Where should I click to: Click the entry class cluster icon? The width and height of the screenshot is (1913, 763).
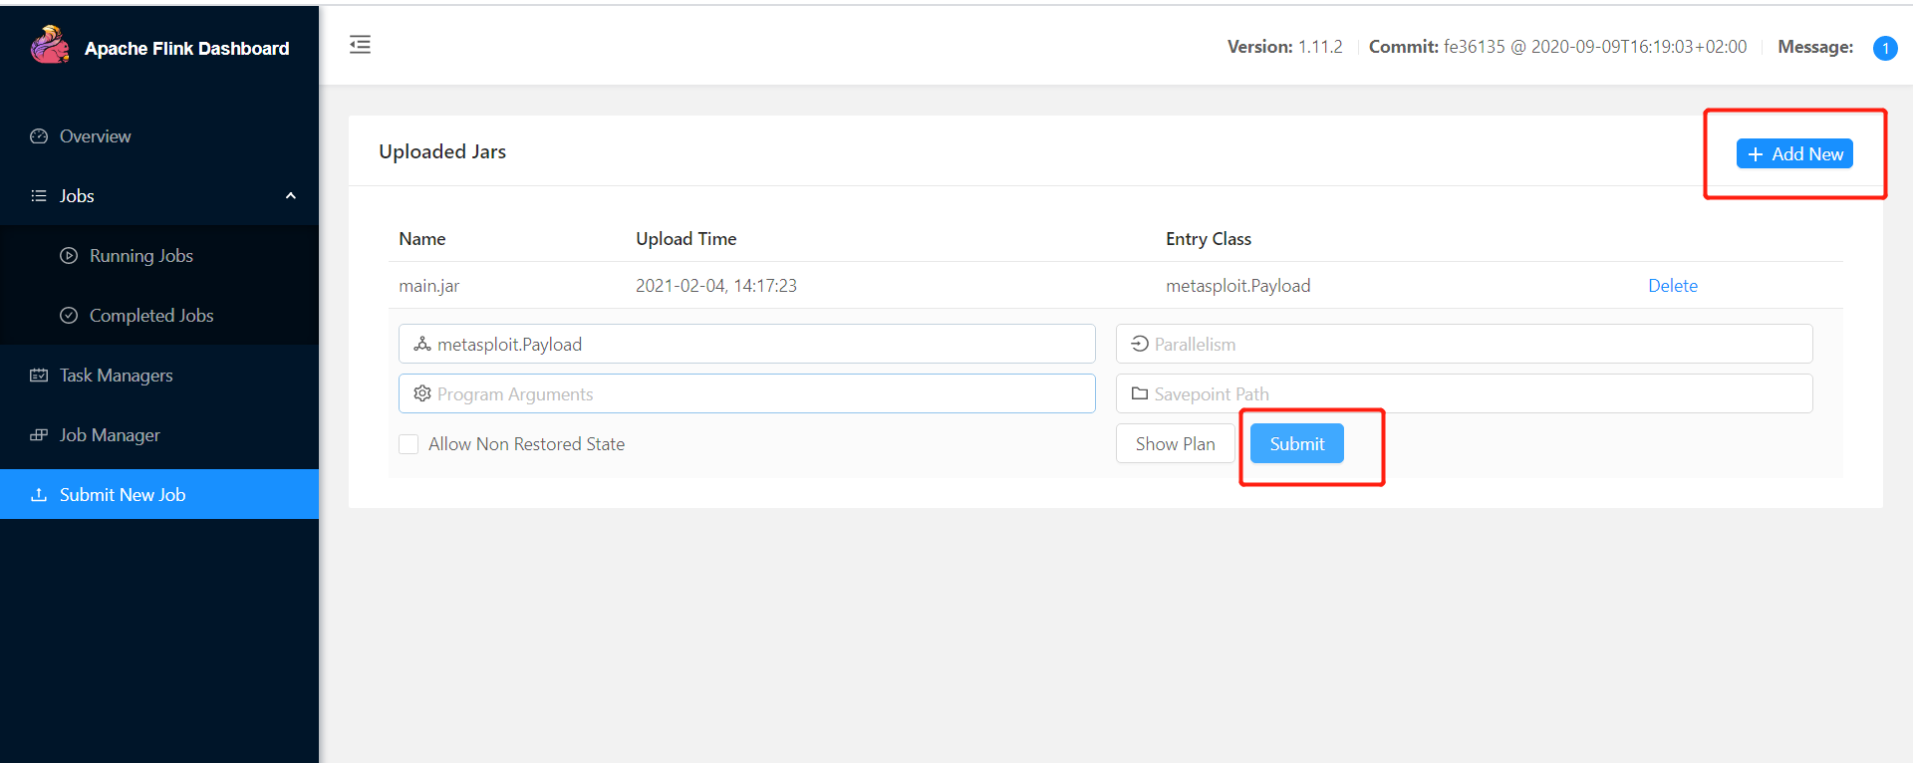[422, 344]
